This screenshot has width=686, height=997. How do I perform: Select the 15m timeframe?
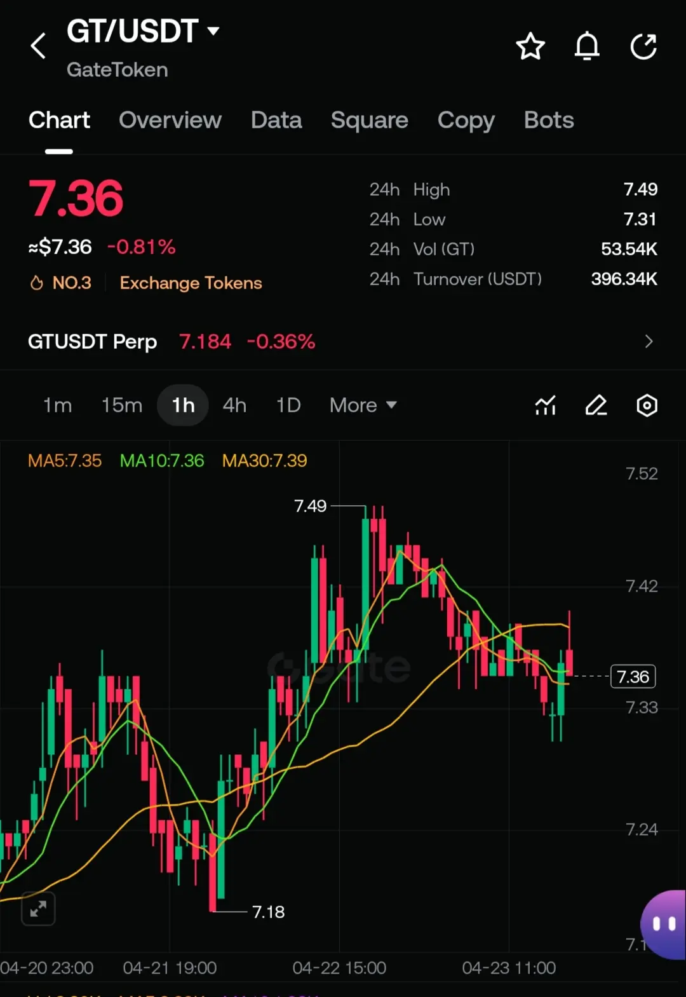(122, 405)
